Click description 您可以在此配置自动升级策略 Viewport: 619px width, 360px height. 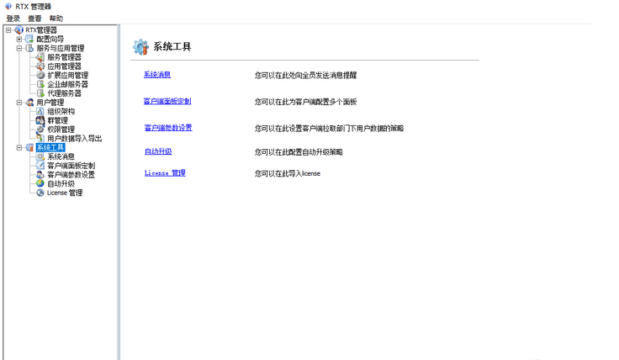point(299,152)
